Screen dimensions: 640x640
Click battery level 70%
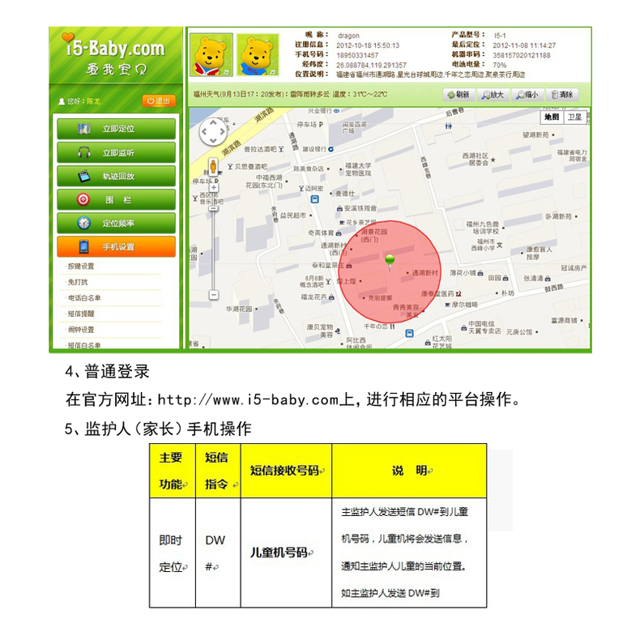point(499,65)
